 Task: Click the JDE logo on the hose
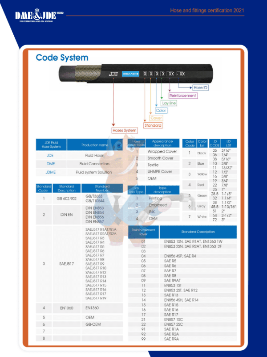click(113, 74)
